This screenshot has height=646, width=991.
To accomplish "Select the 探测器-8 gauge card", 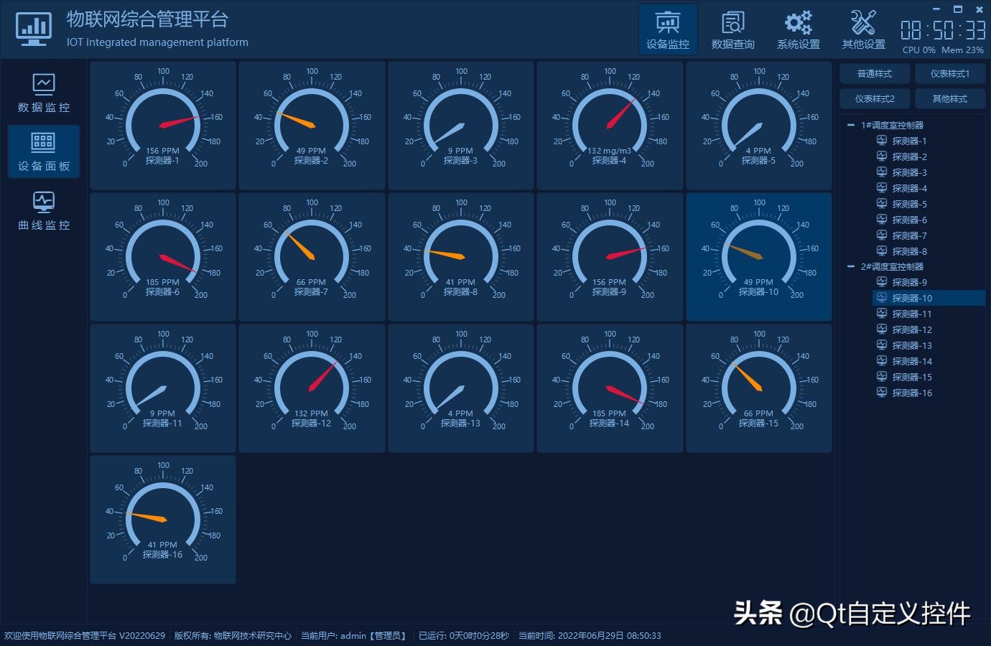I will coord(461,257).
